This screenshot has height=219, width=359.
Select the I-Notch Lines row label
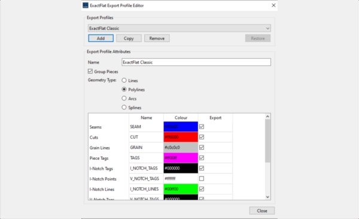[102, 189]
